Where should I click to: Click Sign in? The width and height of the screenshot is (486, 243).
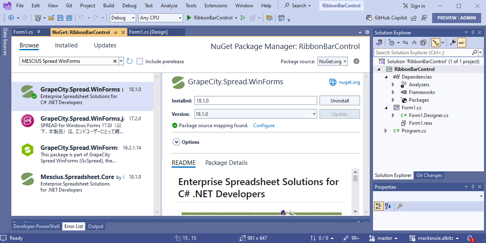click(x=414, y=6)
